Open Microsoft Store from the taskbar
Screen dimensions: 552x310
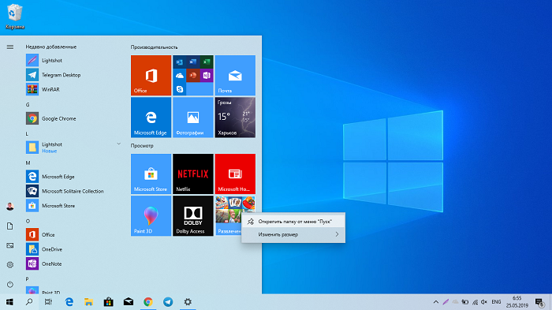[109, 302]
